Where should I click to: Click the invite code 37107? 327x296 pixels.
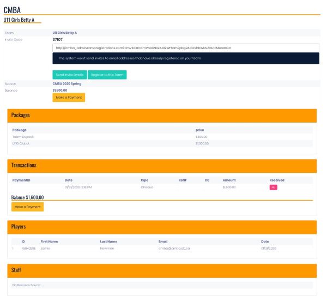point(58,39)
